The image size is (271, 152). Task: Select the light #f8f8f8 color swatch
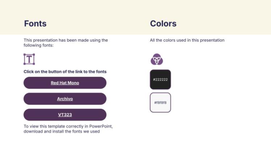coord(160,102)
